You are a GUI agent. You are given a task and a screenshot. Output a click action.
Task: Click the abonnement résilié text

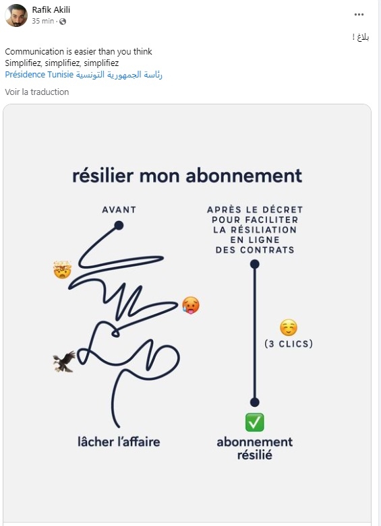[x=255, y=449]
